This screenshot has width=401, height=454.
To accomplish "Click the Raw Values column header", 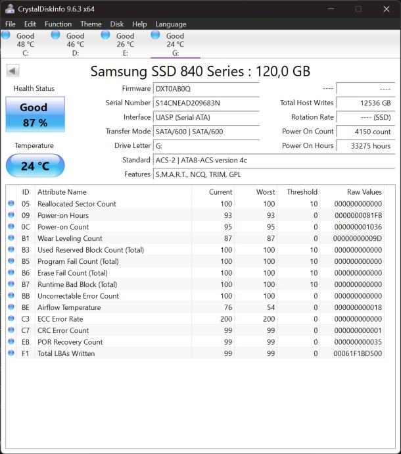I will coord(352,192).
